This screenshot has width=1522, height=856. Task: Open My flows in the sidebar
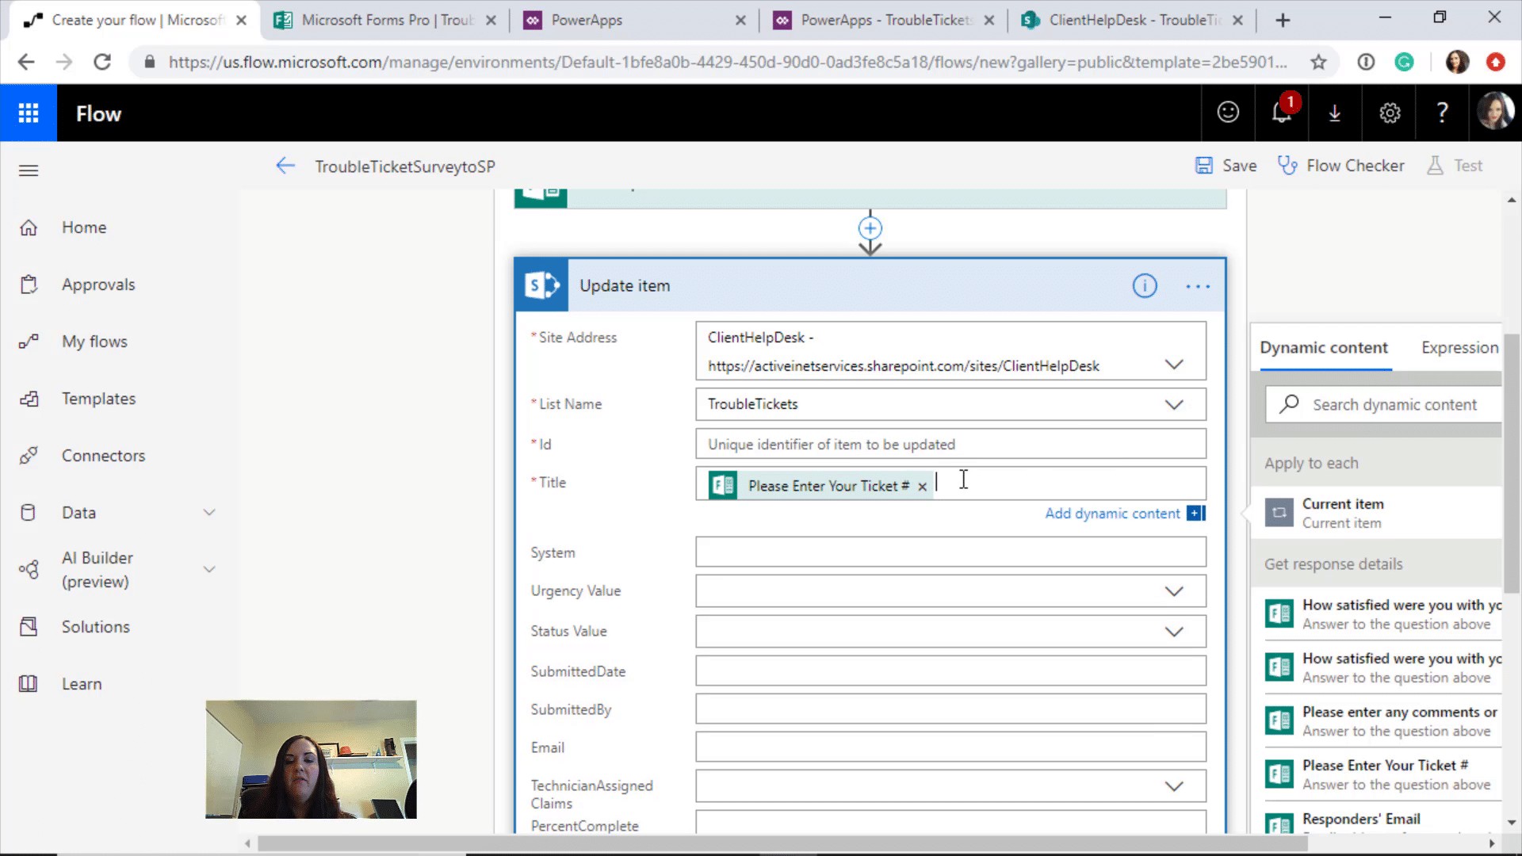94,342
